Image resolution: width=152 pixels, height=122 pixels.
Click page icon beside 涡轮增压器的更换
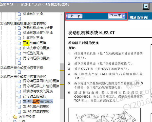tap(20, 58)
